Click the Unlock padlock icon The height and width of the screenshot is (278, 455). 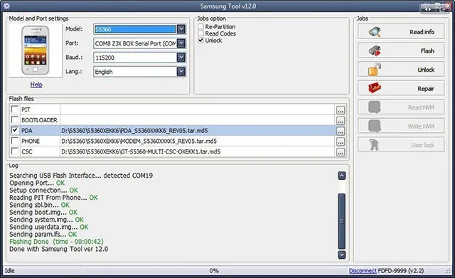pyautogui.click(x=375, y=70)
